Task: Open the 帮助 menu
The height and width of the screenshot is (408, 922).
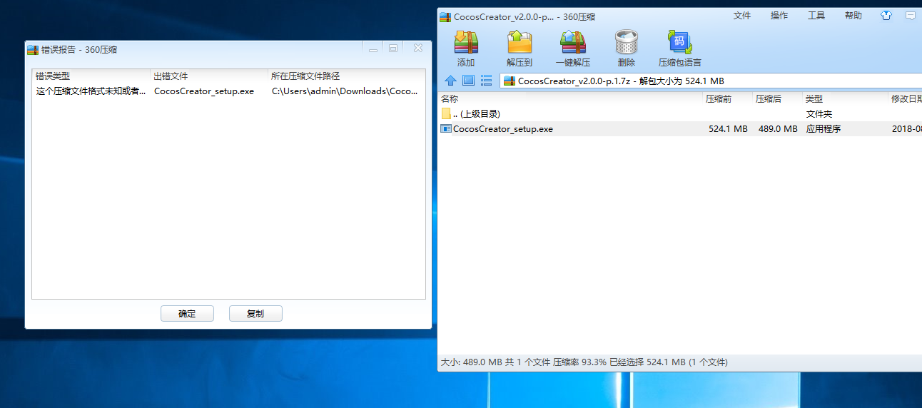Action: (853, 16)
